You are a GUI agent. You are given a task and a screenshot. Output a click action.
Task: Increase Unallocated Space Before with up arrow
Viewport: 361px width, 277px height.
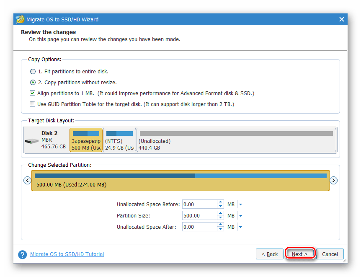220,202
